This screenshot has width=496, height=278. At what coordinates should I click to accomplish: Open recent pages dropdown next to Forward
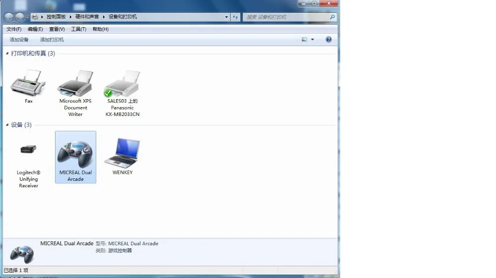(x=27, y=17)
